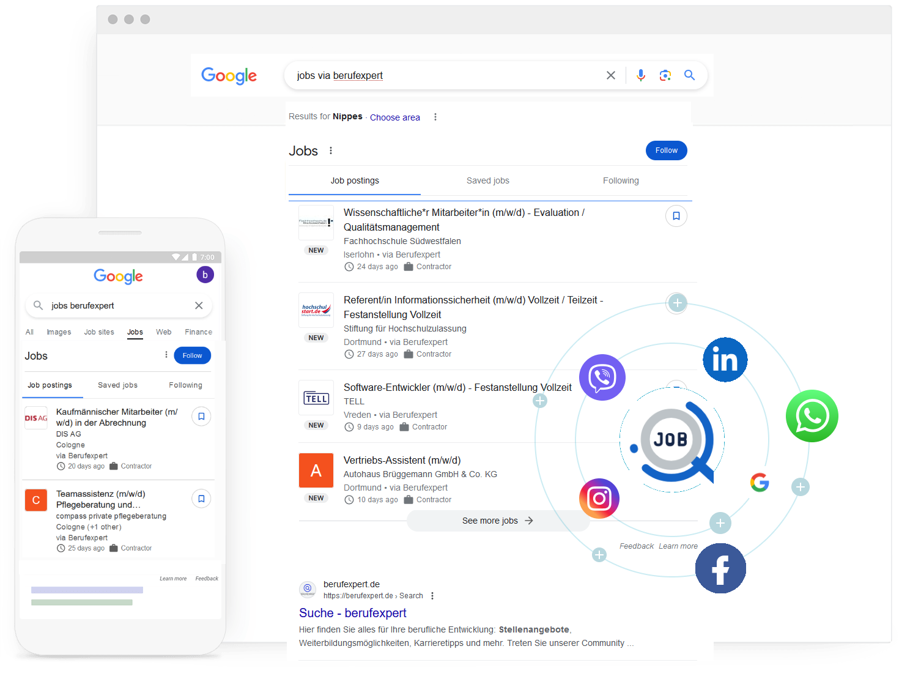Click the berufexpert.de site favicon

[308, 589]
